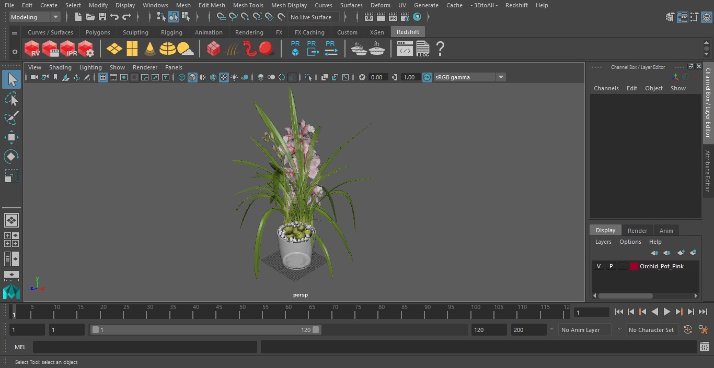Toggle the viewport grid display button
This screenshot has height=368, width=714.
(103, 77)
